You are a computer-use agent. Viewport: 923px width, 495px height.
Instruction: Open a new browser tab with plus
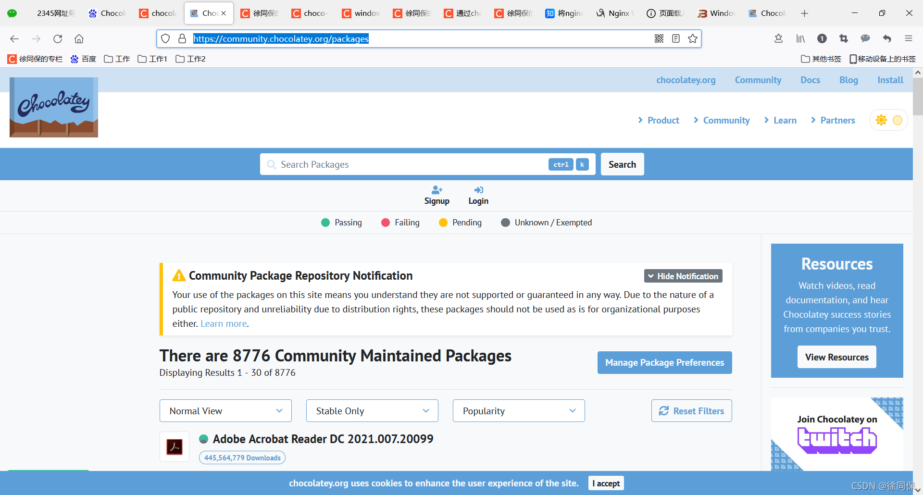805,13
